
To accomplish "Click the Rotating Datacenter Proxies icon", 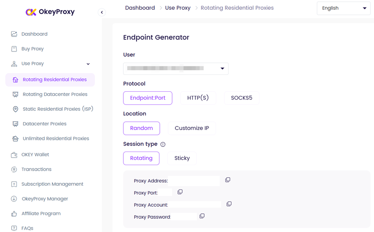I will pos(15,94).
